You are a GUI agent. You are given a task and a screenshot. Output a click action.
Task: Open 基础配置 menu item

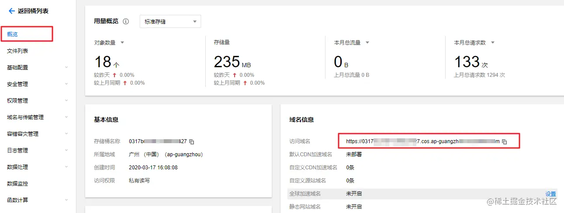(17, 68)
